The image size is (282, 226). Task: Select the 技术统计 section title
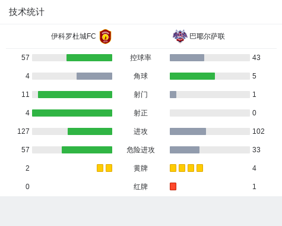pos(27,12)
